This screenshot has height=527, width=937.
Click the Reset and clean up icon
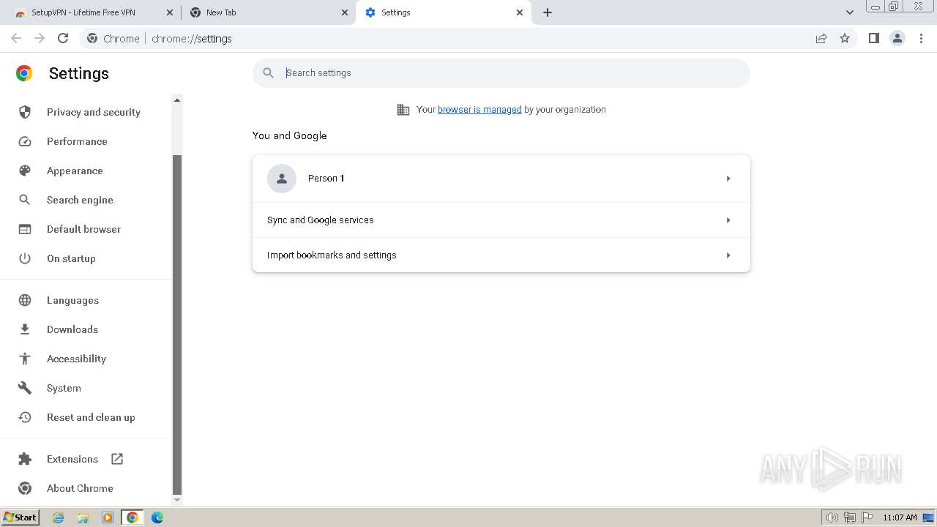tap(25, 417)
